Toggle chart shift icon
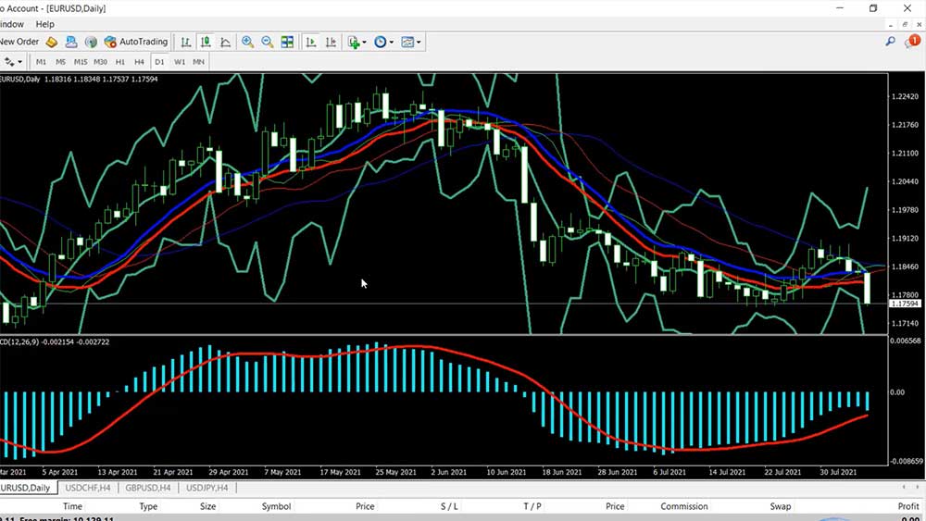This screenshot has height=521, width=926. click(331, 42)
